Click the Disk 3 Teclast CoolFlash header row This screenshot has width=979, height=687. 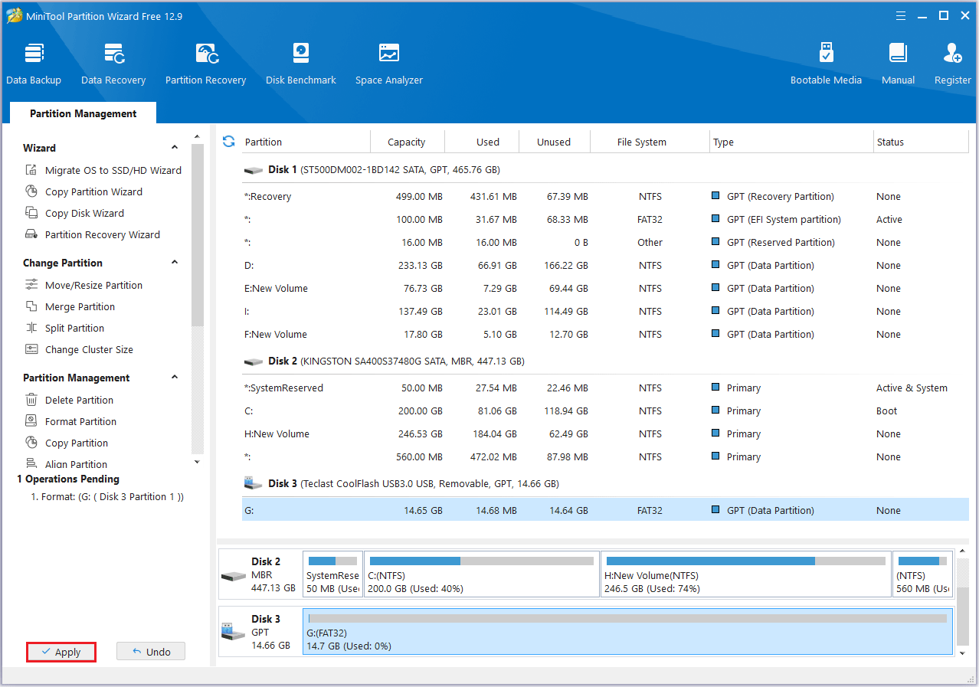(x=605, y=483)
